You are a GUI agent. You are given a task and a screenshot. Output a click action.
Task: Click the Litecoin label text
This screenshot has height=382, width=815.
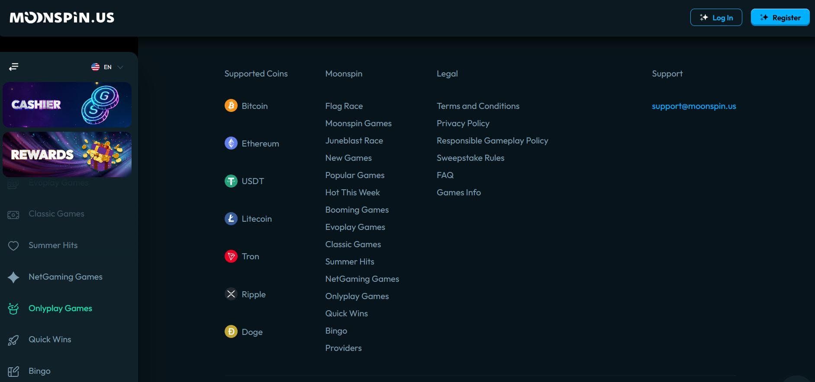pyautogui.click(x=257, y=219)
